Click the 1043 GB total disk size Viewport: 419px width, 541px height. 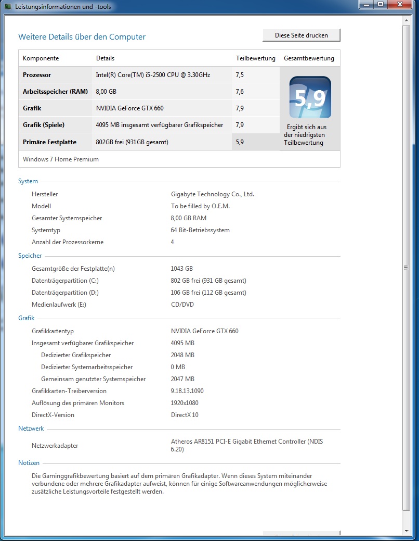[x=181, y=269]
